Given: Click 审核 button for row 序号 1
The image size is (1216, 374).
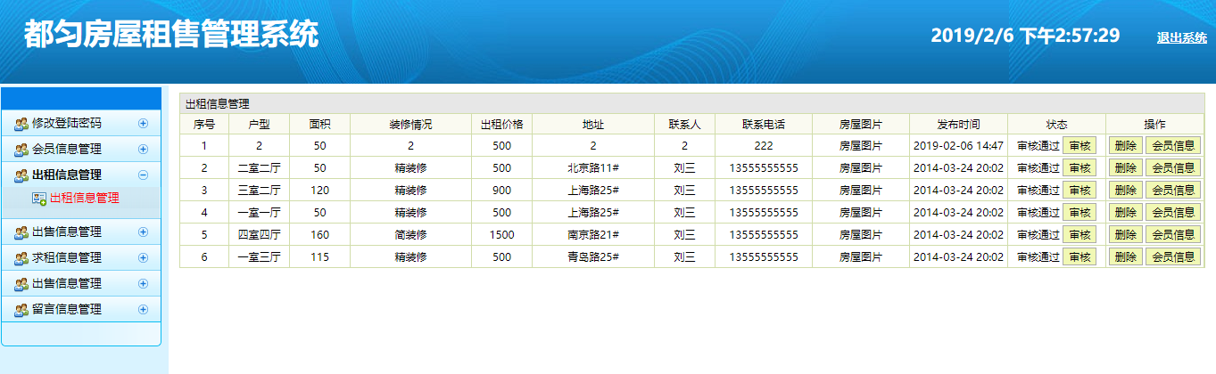Looking at the screenshot, I should (1080, 145).
